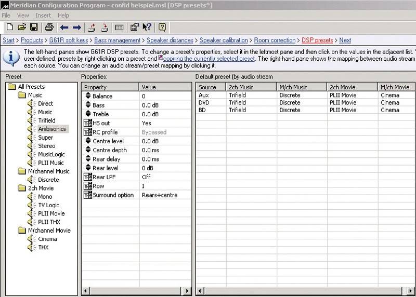Change BD M/ch Music mapping Discrete
416x297 pixels.
(x=290, y=110)
